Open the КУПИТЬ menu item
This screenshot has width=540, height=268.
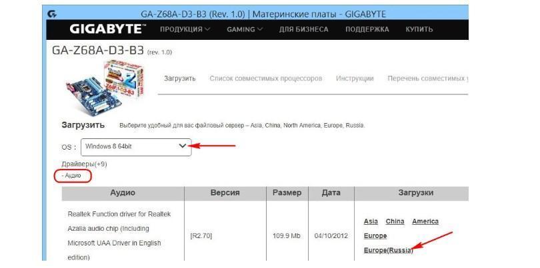[x=419, y=29]
